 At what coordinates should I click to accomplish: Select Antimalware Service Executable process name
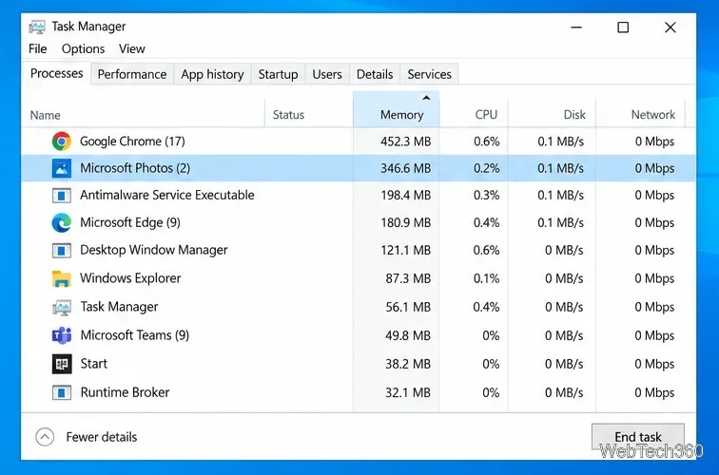point(167,195)
